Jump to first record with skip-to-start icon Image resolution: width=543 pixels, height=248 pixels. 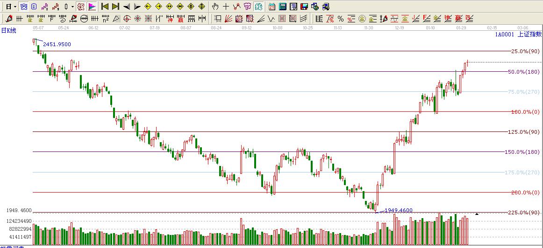(105, 7)
